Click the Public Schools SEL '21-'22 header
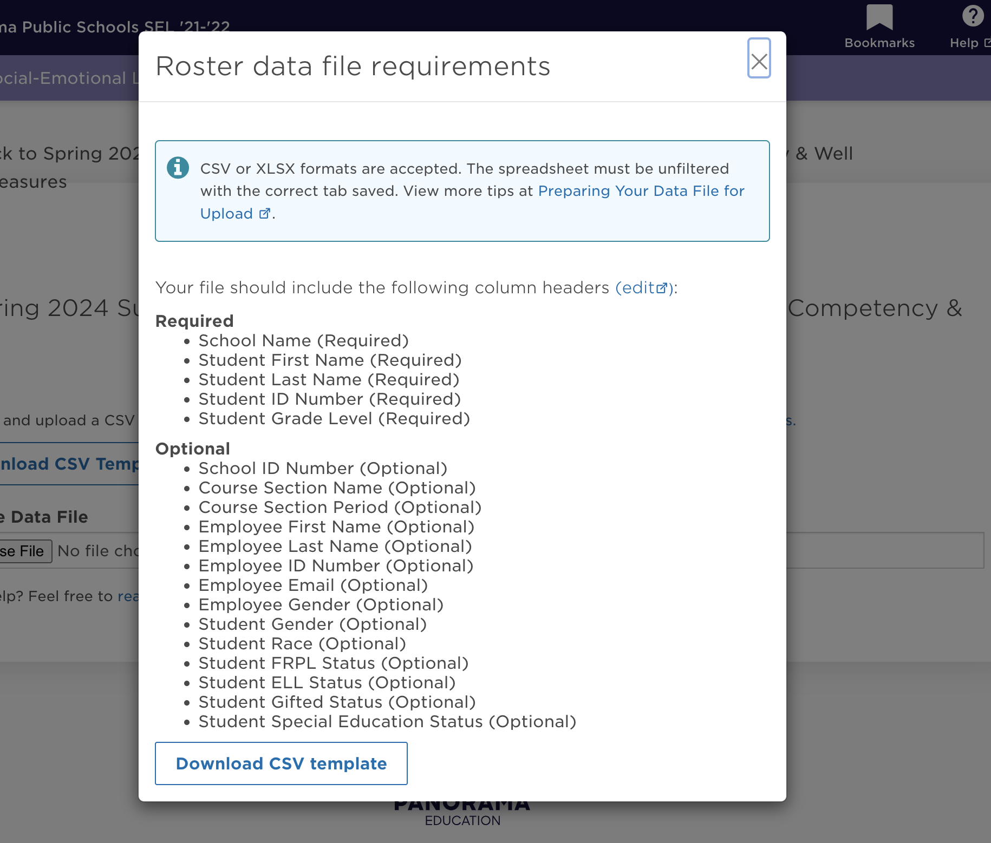This screenshot has height=843, width=991. coord(114,26)
